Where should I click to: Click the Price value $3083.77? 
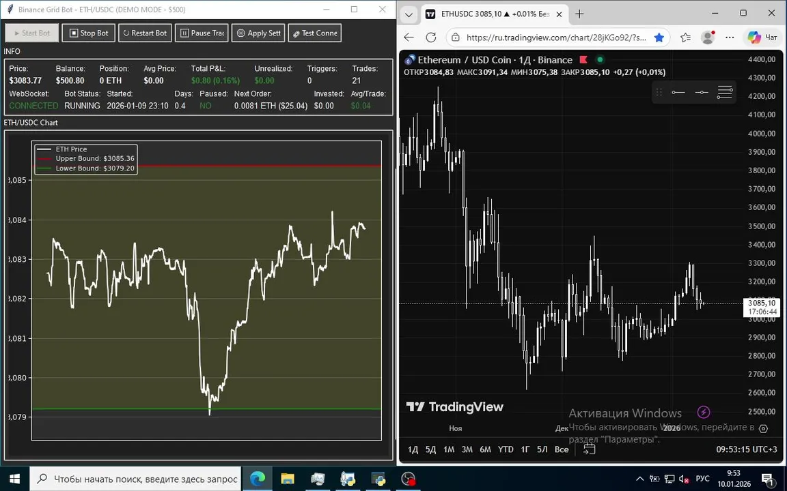[x=25, y=80]
